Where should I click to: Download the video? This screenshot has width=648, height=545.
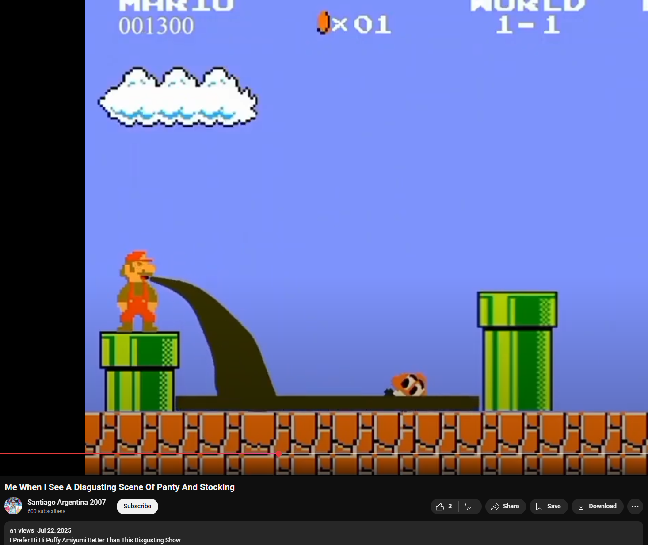[x=597, y=507]
